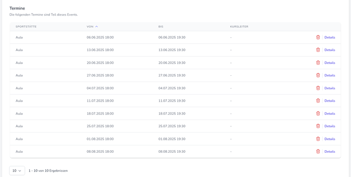
Task: Remove the 20.06.2025 appointment using trash icon
Action: pyautogui.click(x=318, y=63)
